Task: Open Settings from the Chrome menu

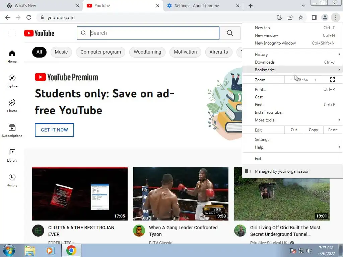Action: [292, 140]
